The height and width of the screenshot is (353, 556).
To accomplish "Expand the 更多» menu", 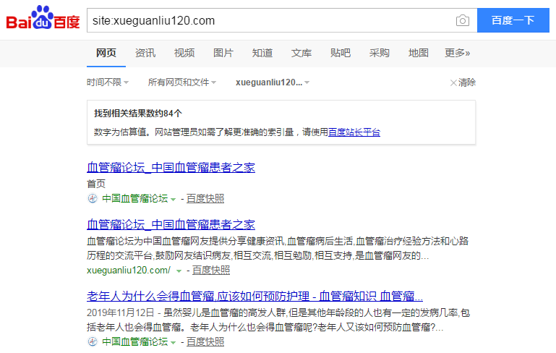I will tap(458, 54).
